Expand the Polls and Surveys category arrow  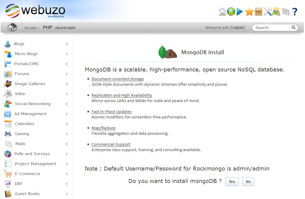(x=67, y=154)
